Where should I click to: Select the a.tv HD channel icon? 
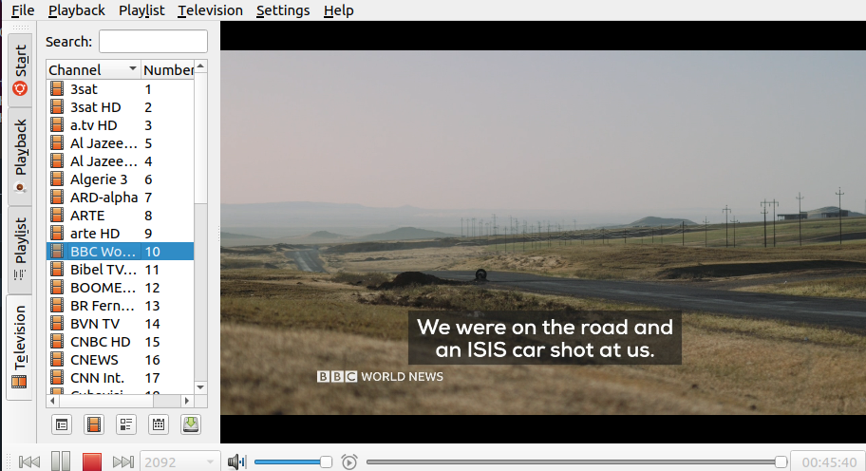pyautogui.click(x=57, y=124)
